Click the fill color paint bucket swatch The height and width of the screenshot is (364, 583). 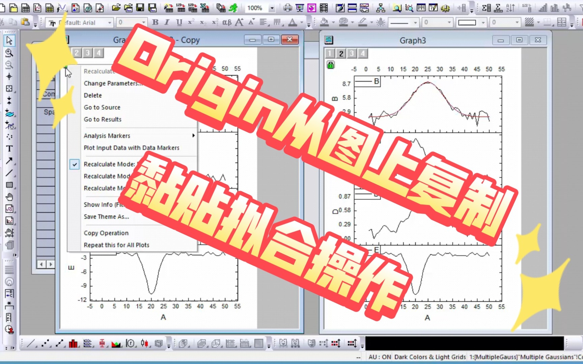(x=324, y=22)
